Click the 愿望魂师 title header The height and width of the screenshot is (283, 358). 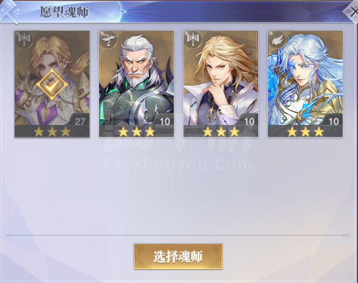[x=64, y=12]
